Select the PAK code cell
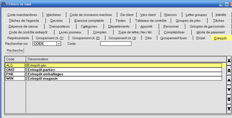 coord(15,74)
